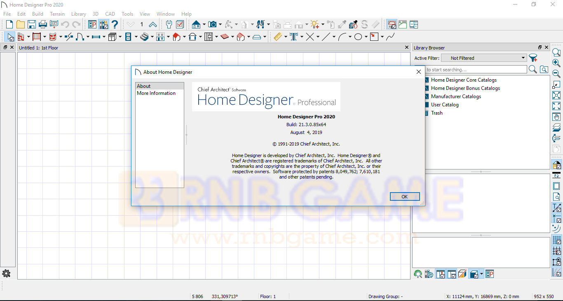Screen dimensions: 563x301
Task: Close the About Home Designer dialog
Action: point(419,72)
